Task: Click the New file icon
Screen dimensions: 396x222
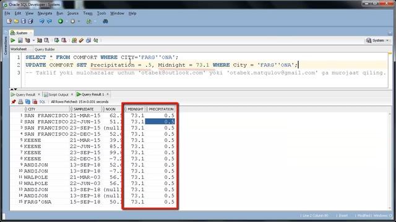Action: tap(9, 22)
